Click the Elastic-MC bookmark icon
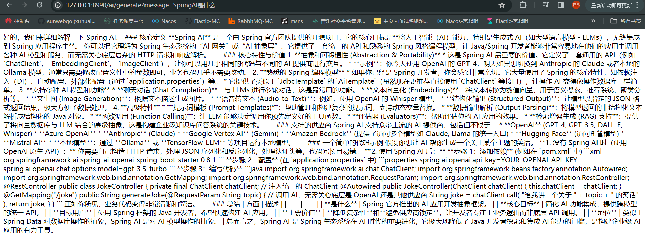The image size is (645, 245). tap(188, 21)
